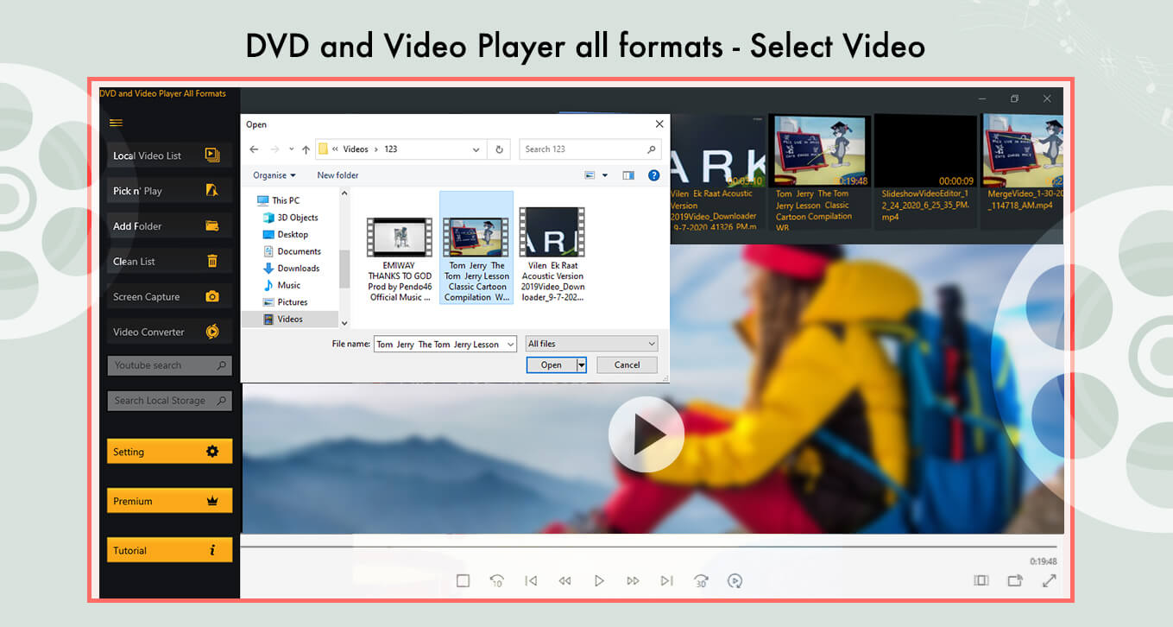Image resolution: width=1173 pixels, height=627 pixels.
Task: Open Local Video List
Action: [x=169, y=155]
